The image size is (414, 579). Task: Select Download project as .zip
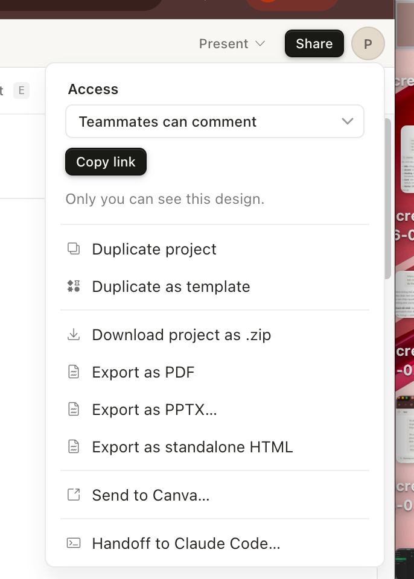pos(215,335)
